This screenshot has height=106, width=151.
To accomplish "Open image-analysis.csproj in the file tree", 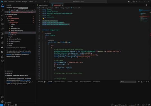I will point(17,31).
